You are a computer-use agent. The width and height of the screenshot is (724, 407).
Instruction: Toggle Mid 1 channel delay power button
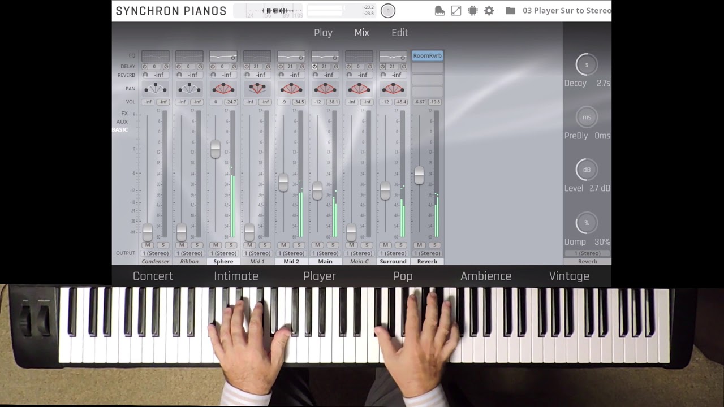coord(247,67)
